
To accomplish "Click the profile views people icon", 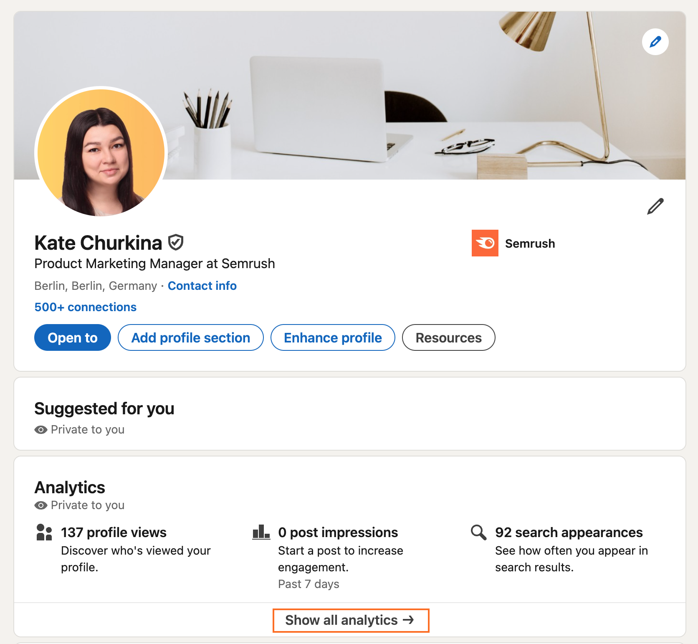I will (x=44, y=532).
